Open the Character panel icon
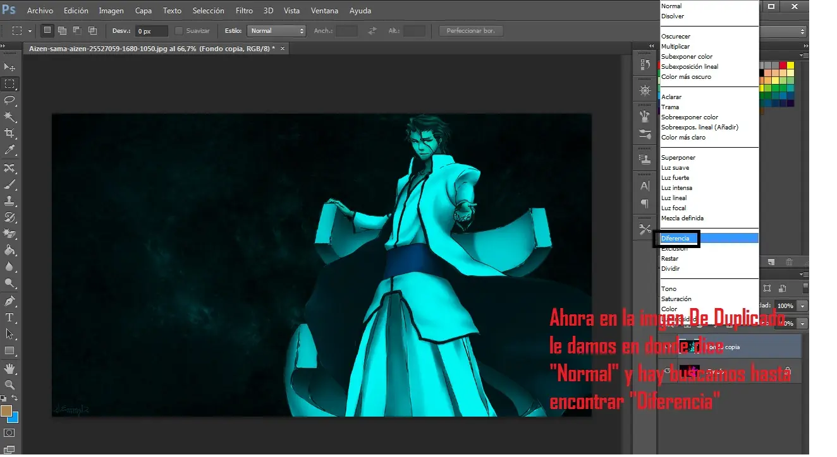Image resolution: width=837 pixels, height=457 pixels. tap(645, 186)
